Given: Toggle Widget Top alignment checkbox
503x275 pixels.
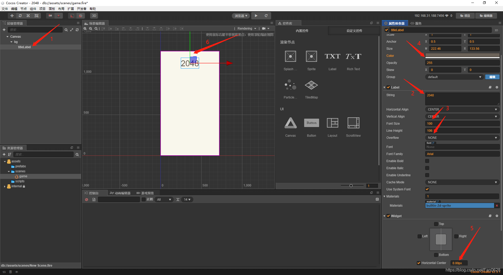Looking at the screenshot, I should click(436, 224).
